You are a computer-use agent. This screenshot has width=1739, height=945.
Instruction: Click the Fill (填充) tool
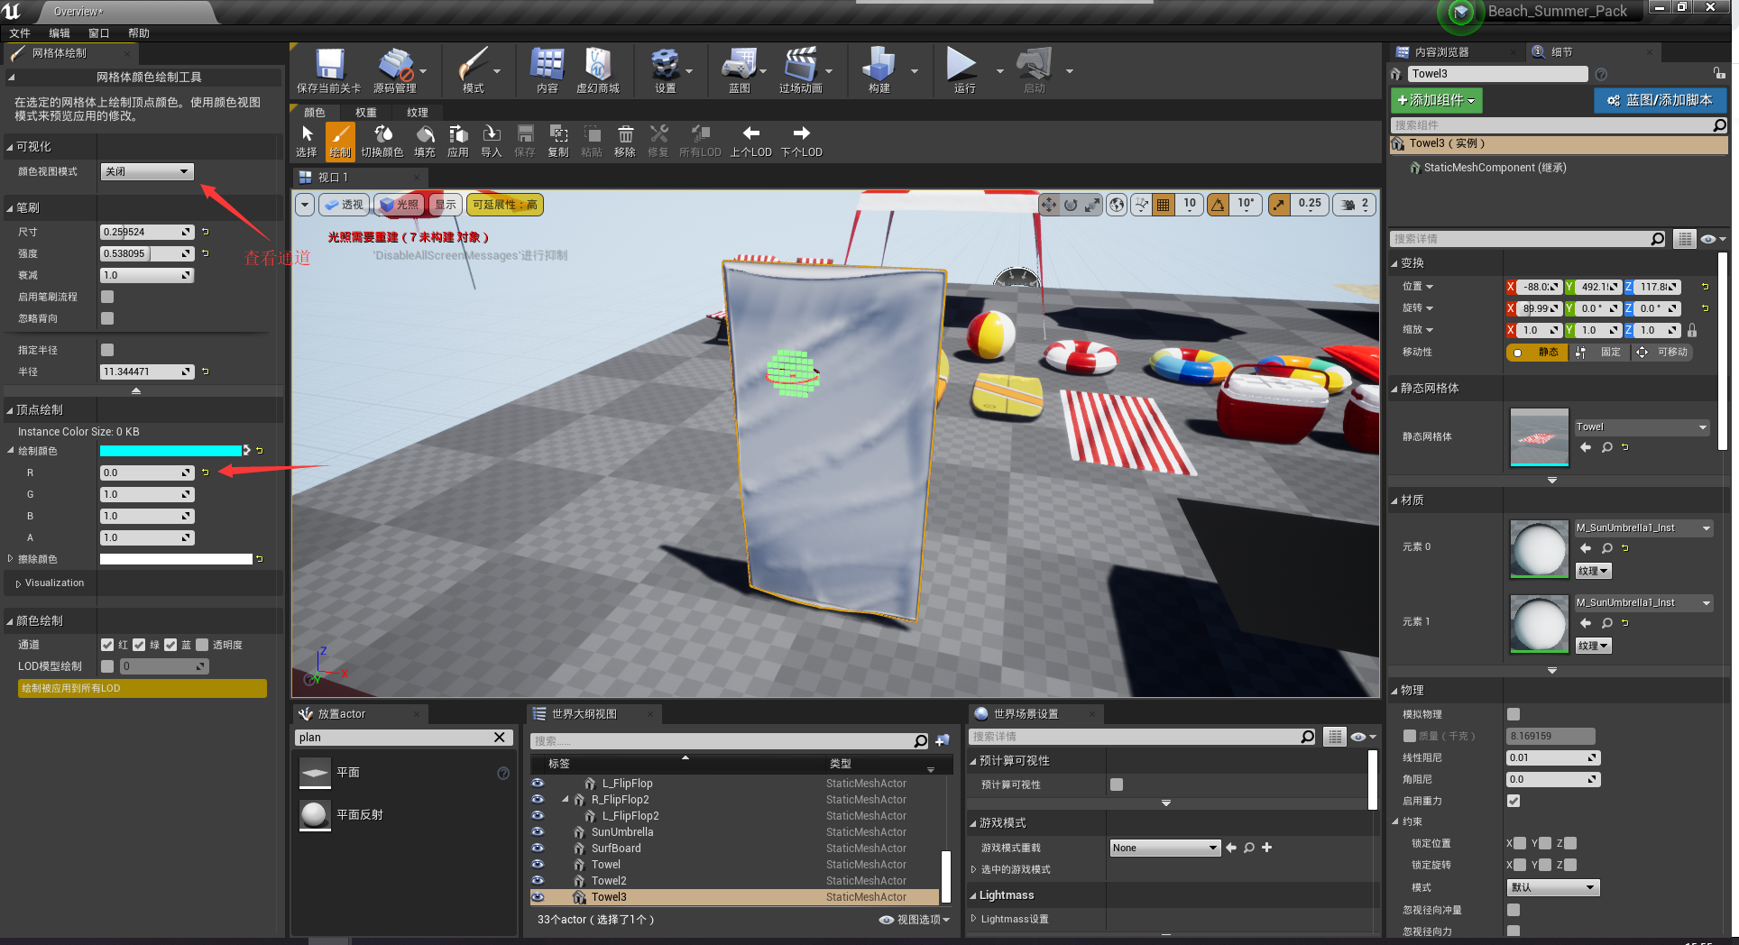[x=425, y=142]
